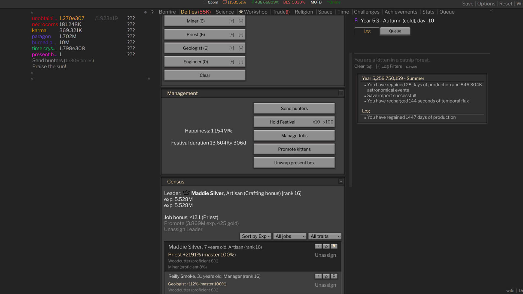Collapse the top resource table chevron
This screenshot has width=523, height=294.
32,13
